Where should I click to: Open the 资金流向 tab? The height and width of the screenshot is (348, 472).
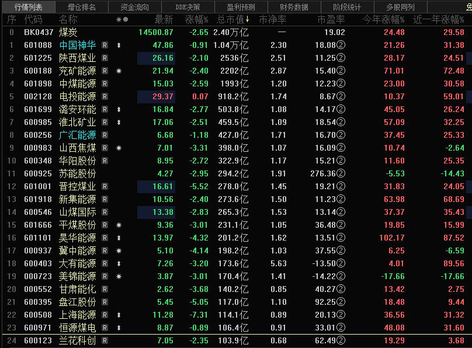point(134,7)
